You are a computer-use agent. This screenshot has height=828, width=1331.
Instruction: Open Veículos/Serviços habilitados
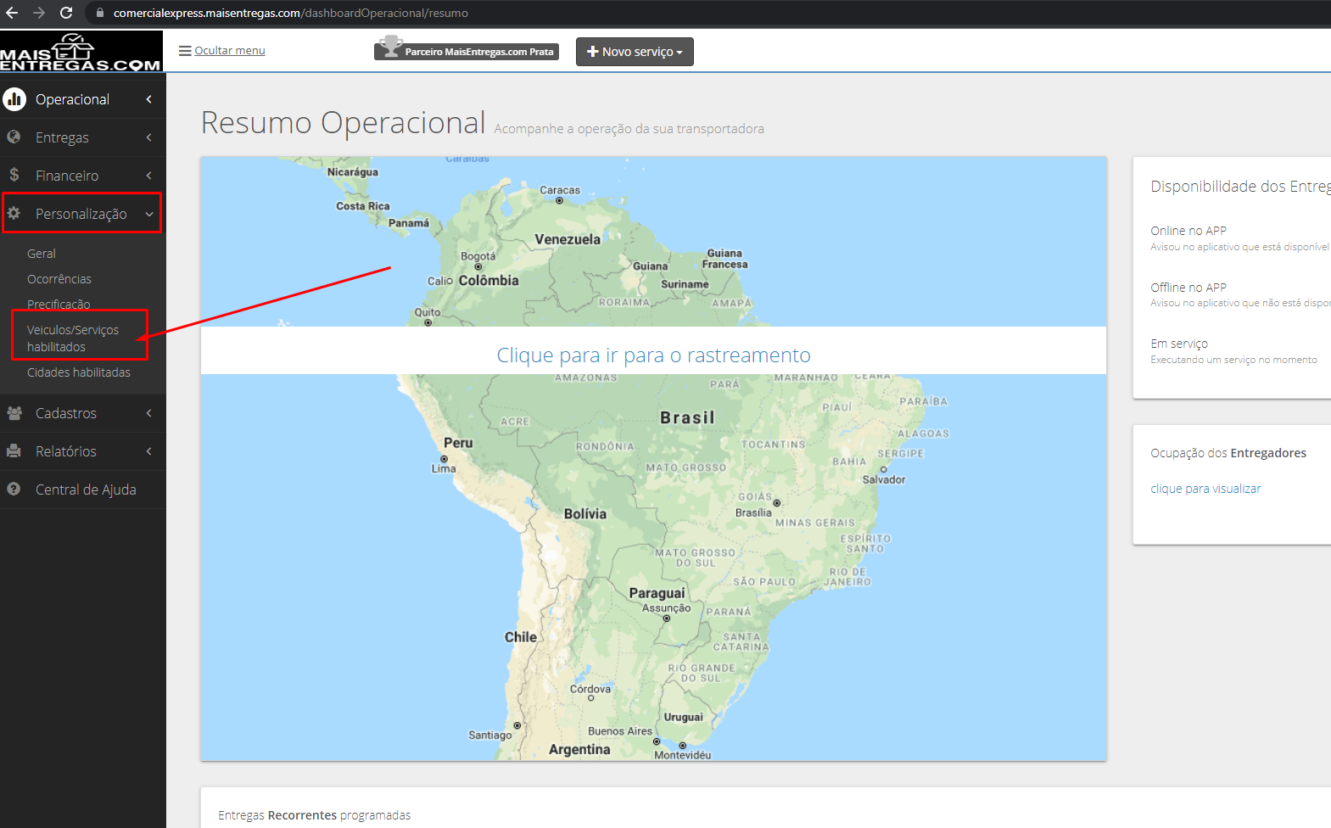[x=73, y=338]
